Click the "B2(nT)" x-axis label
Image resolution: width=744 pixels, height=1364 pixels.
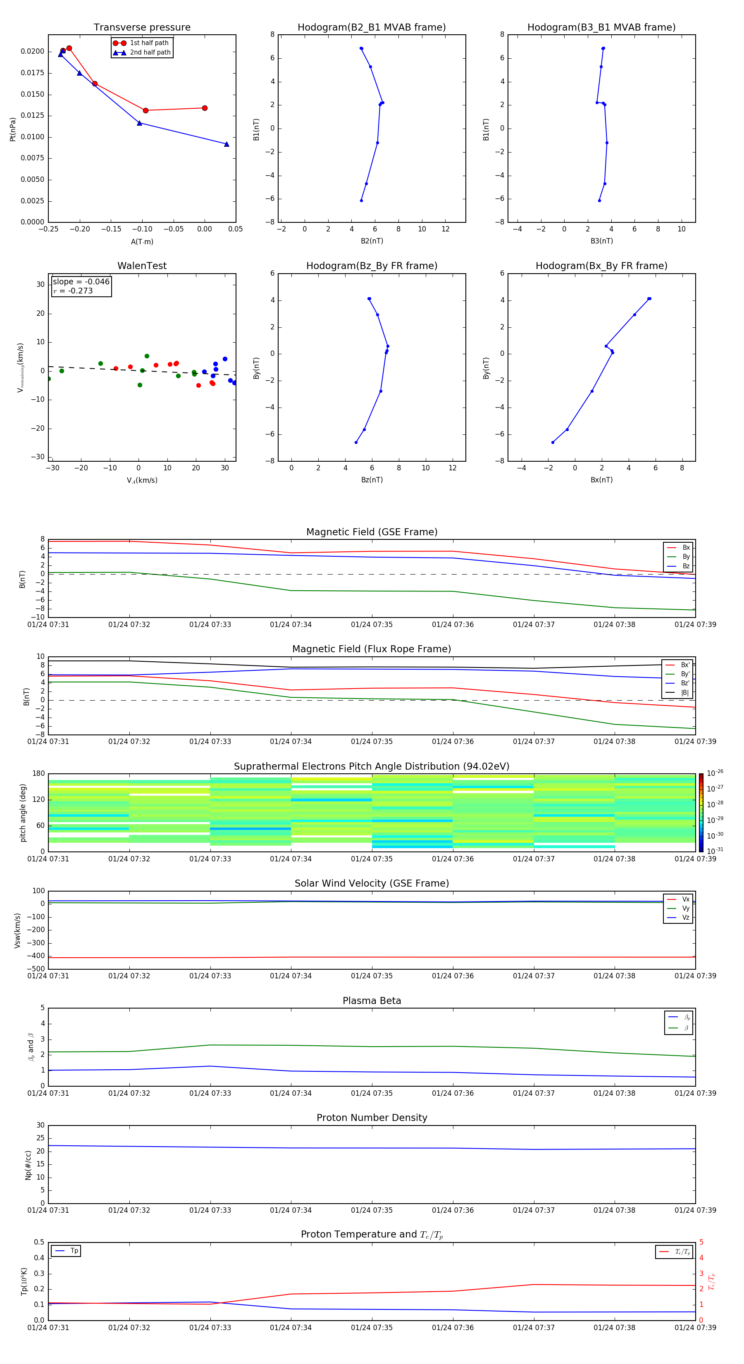[372, 241]
